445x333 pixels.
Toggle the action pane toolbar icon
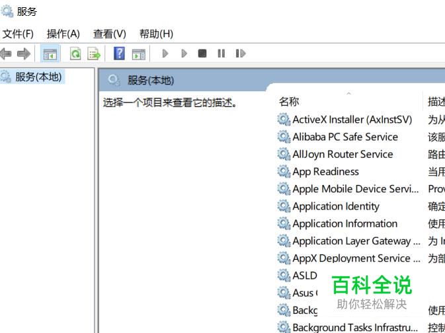(x=138, y=54)
